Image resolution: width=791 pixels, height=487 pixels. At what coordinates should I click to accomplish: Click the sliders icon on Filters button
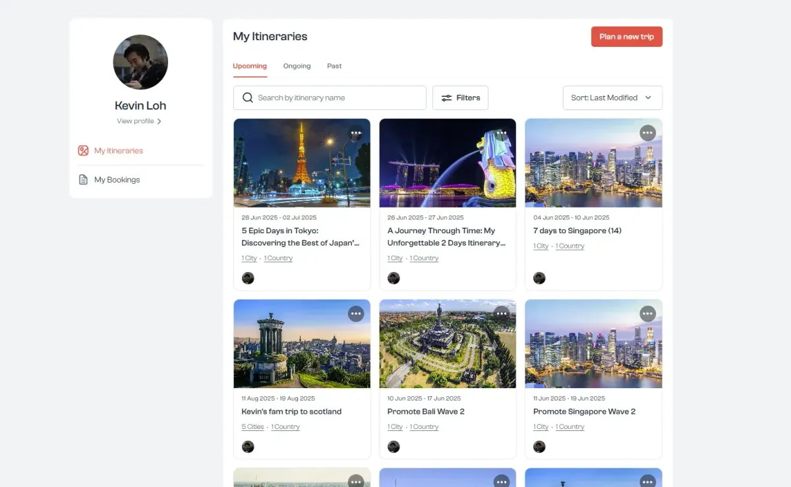click(x=446, y=98)
